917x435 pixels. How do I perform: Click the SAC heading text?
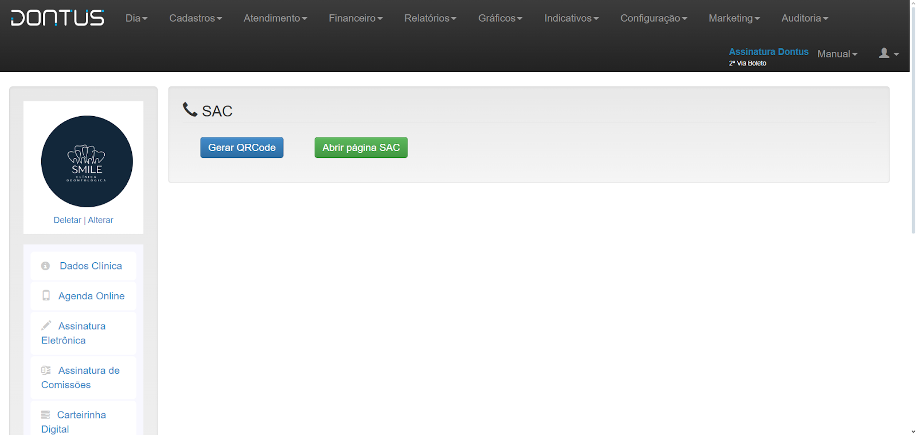[217, 111]
